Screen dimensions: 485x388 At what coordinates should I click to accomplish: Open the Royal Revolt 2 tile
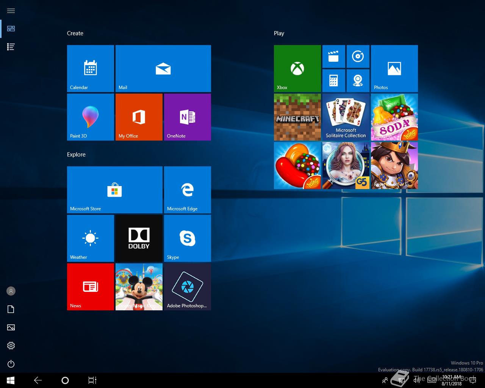coord(394,166)
